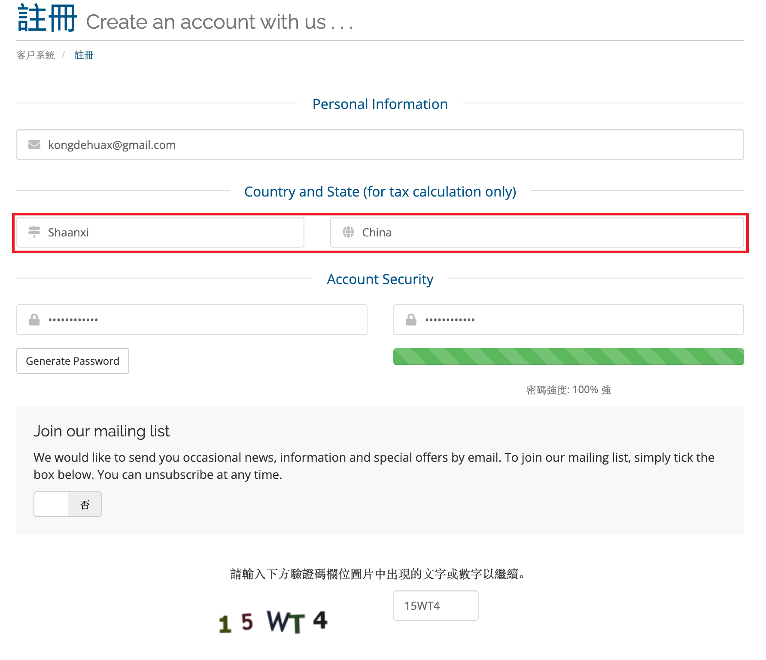Click the Shaanxi state input field
The height and width of the screenshot is (660, 766).
172,232
